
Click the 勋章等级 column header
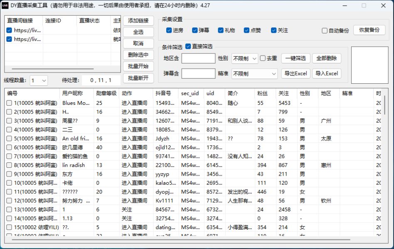(x=106, y=94)
